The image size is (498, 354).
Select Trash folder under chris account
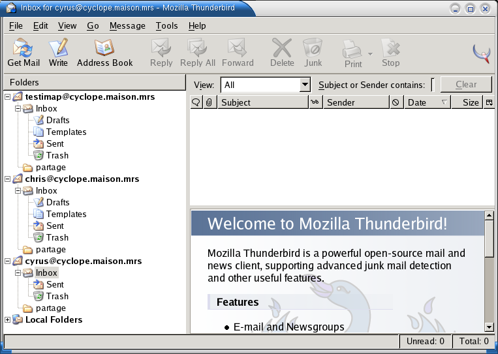(x=57, y=237)
